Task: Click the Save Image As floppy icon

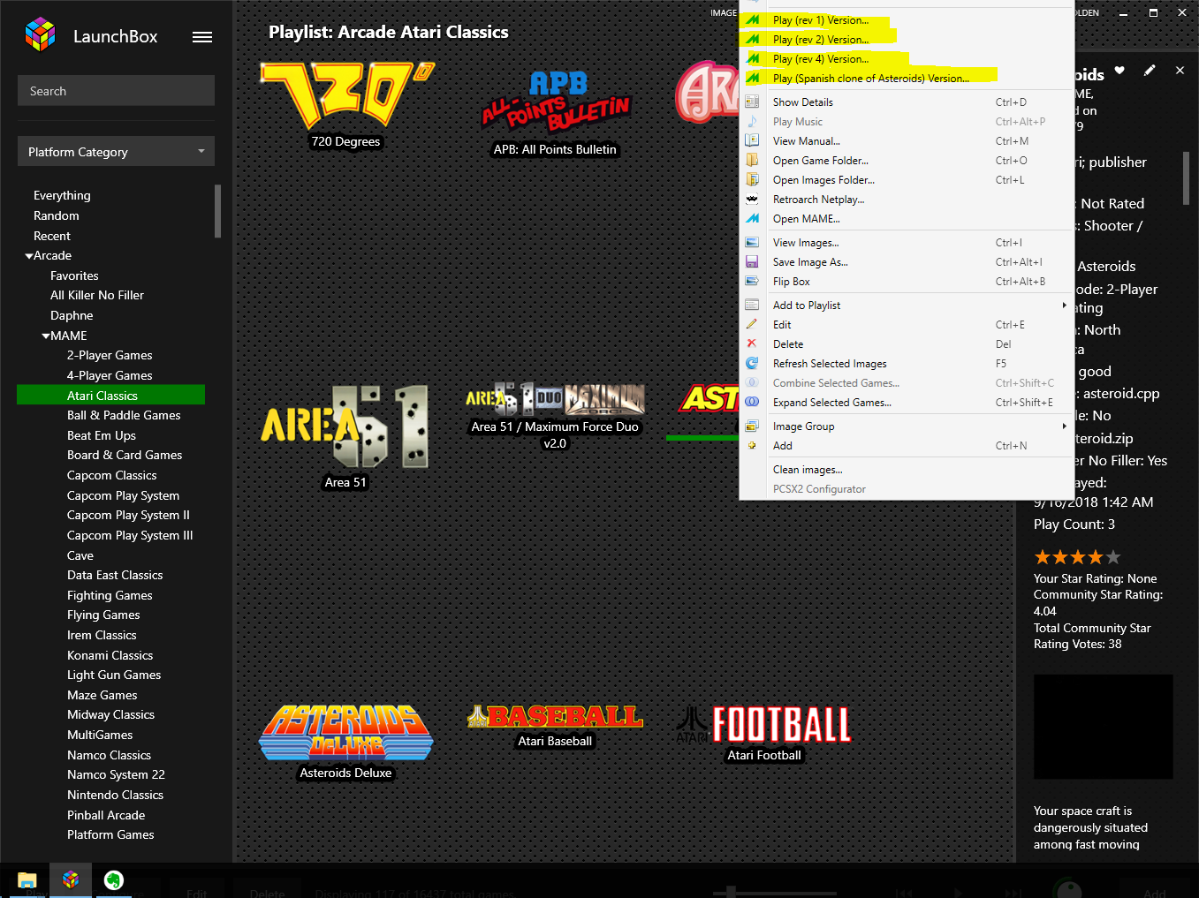Action: (752, 261)
